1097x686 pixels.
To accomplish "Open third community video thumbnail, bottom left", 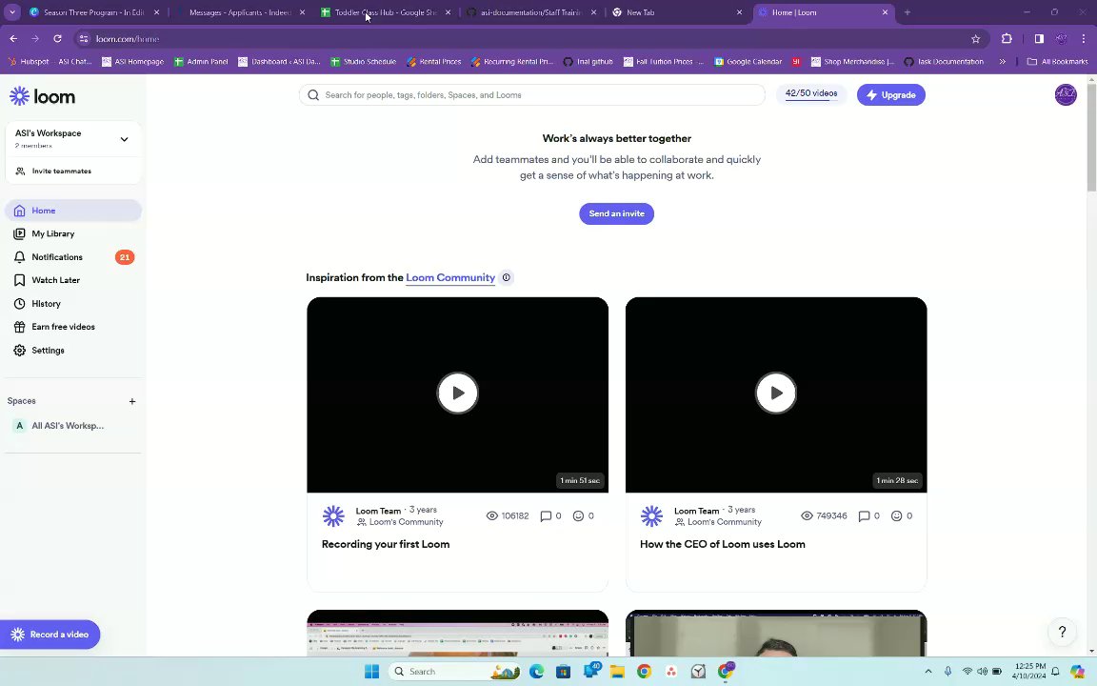I will coord(457,633).
